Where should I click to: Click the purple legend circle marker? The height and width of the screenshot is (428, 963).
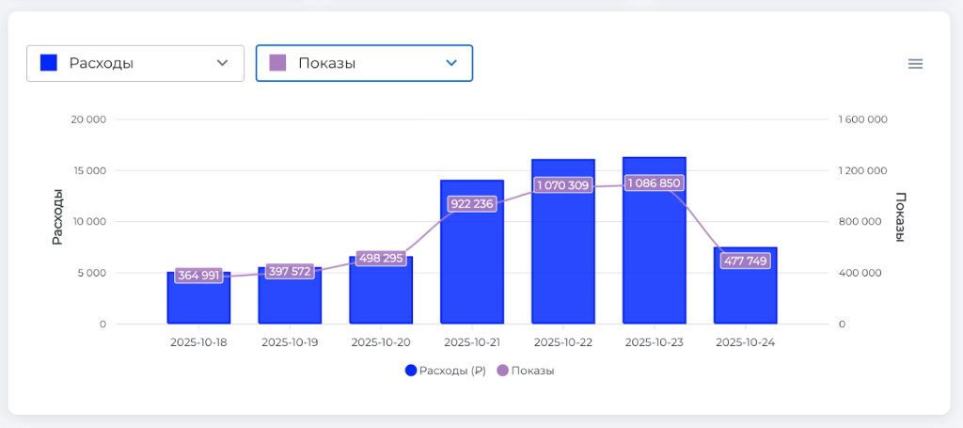click(502, 371)
